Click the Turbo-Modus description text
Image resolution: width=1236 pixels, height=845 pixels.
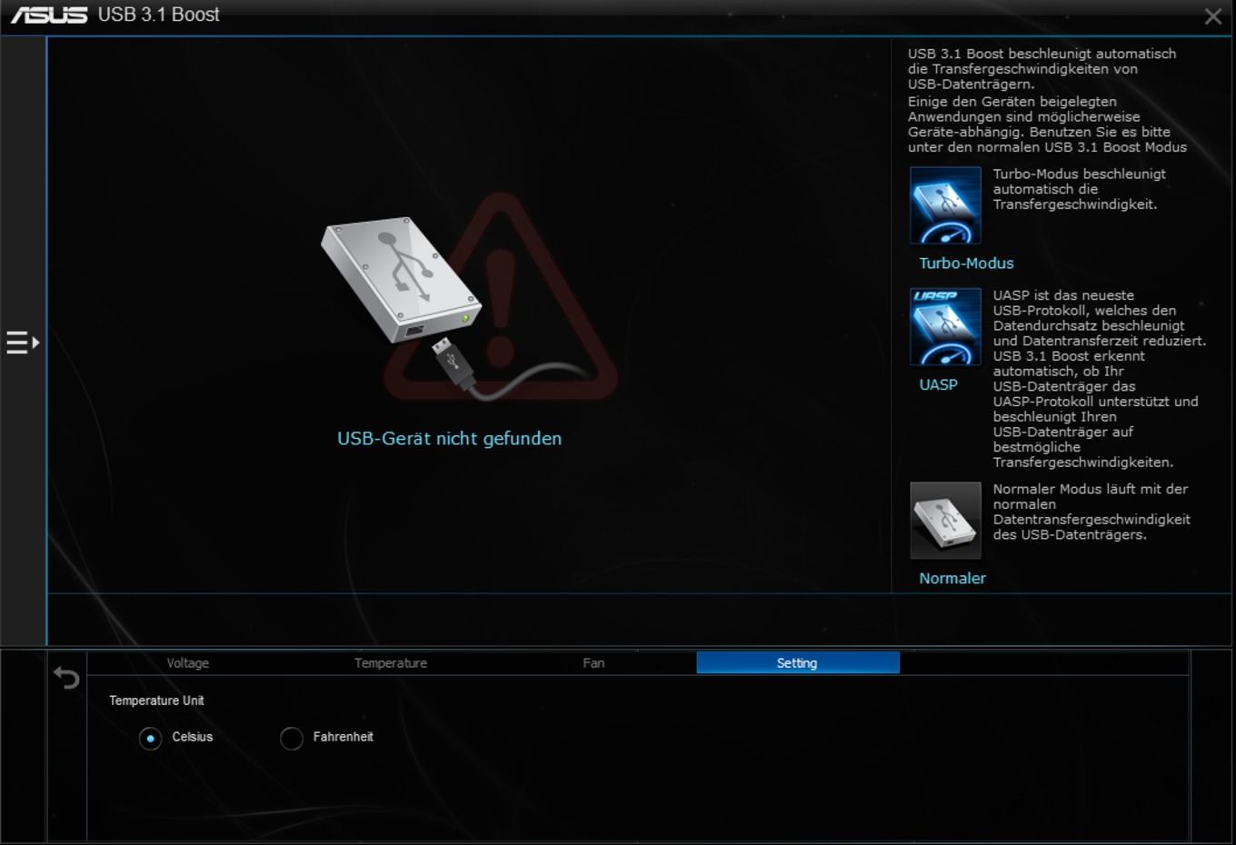(1079, 189)
